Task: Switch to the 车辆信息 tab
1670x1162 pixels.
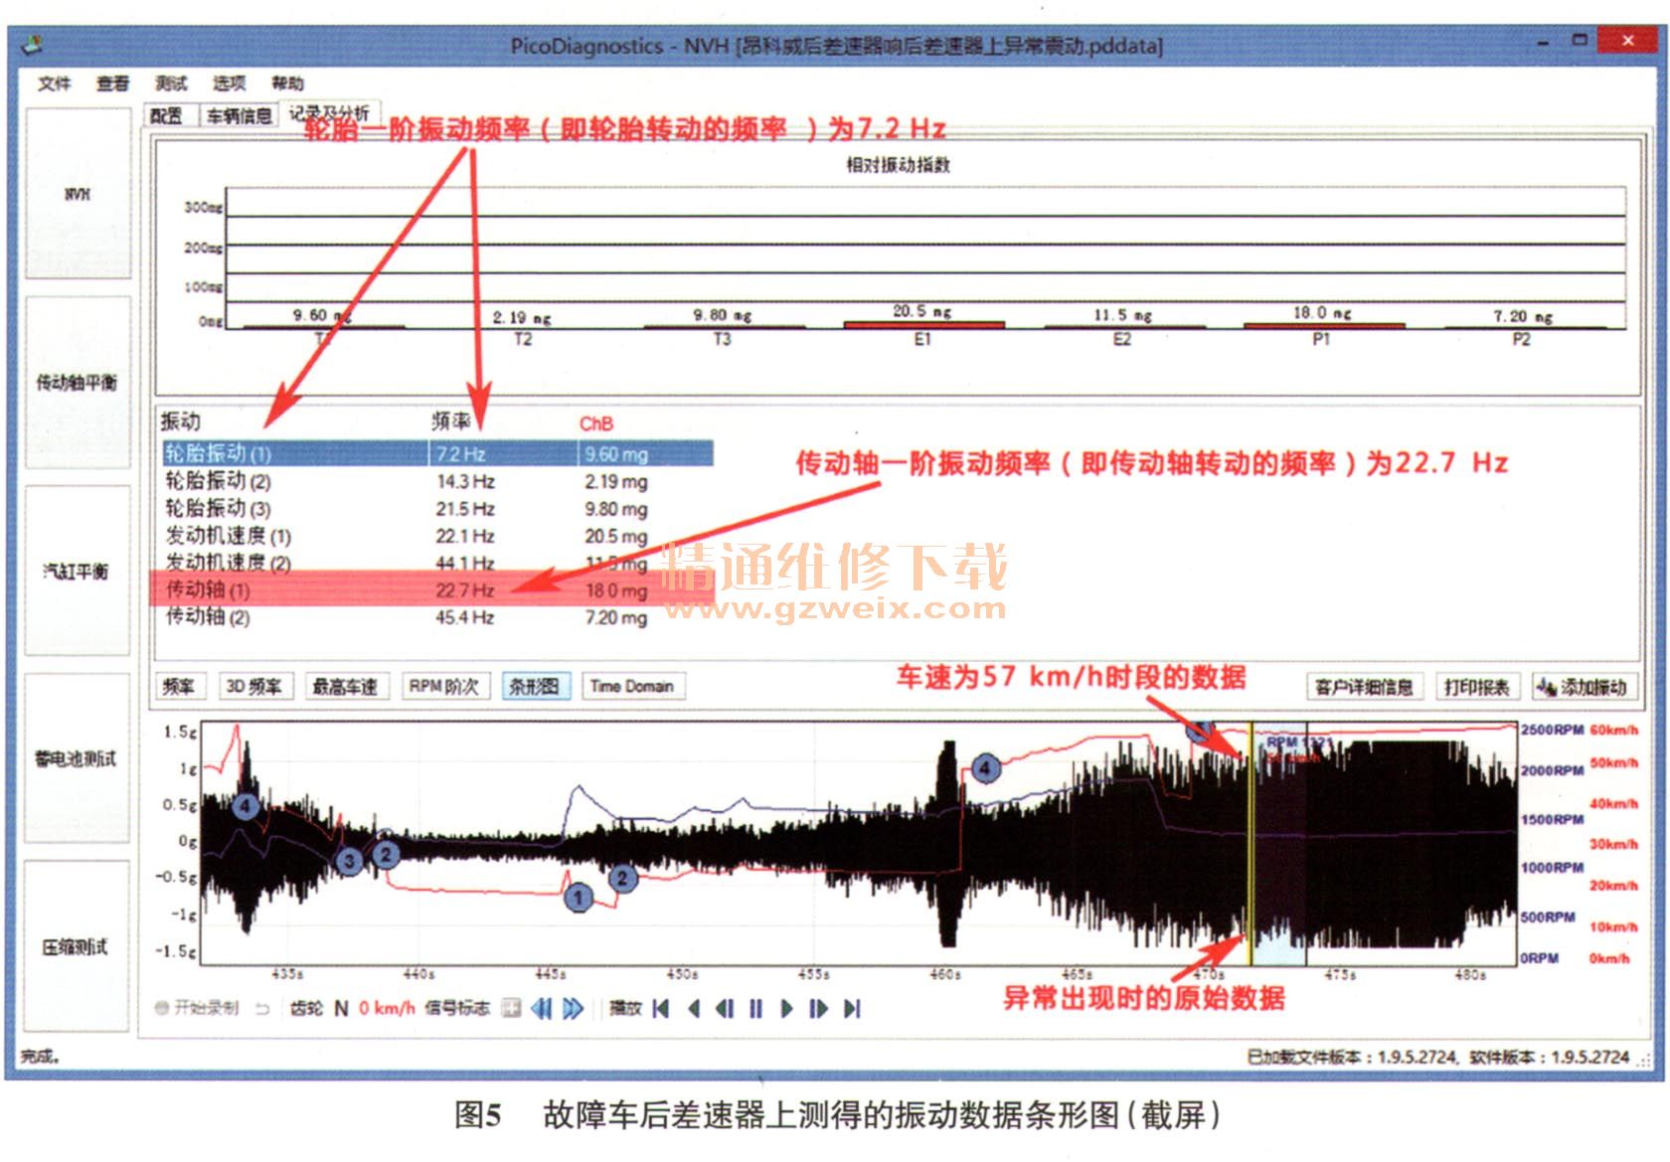Action: coord(239,116)
